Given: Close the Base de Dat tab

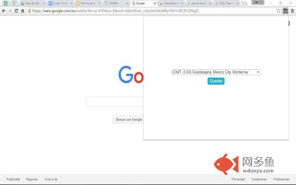Looking at the screenshot, I should (44, 3).
